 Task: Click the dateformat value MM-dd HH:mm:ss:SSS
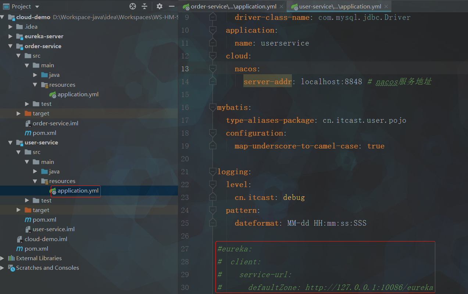point(327,223)
